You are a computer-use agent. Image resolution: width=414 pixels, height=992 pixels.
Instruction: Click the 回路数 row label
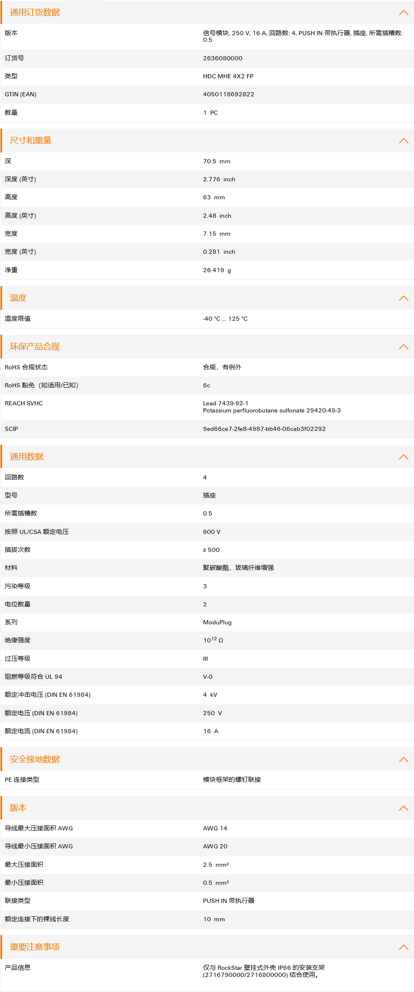pyautogui.click(x=14, y=477)
